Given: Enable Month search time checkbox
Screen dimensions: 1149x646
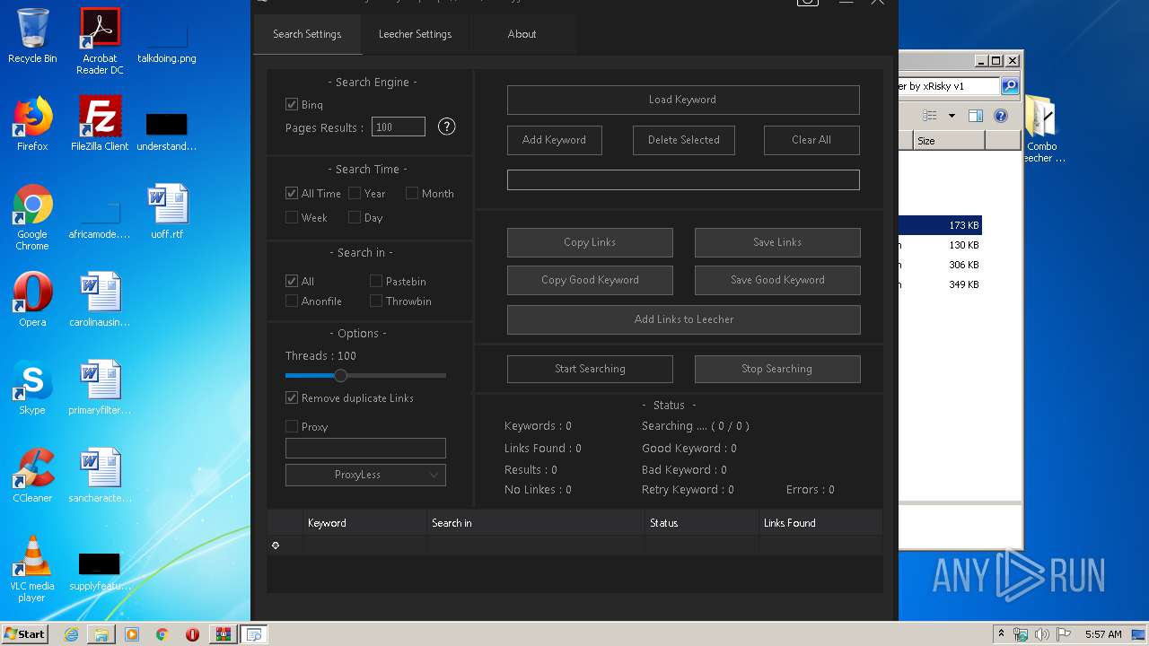Looking at the screenshot, I should (412, 193).
